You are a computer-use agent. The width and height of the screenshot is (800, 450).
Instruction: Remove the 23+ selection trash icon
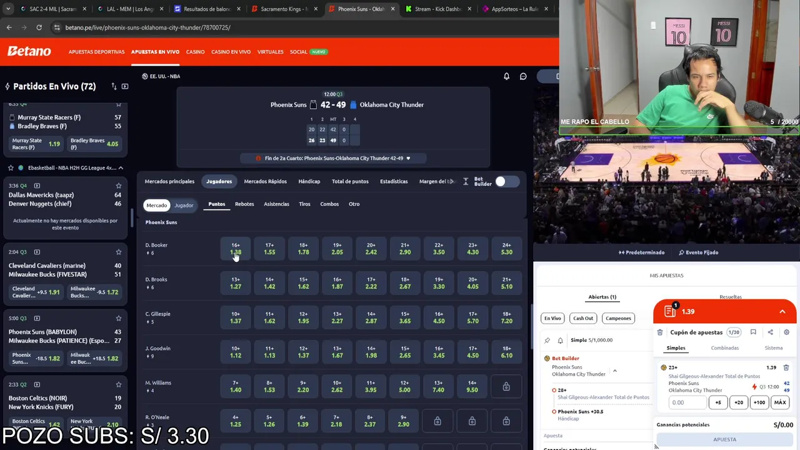point(786,367)
